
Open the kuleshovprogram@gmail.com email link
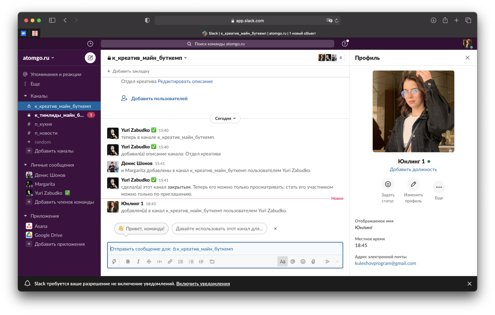(x=385, y=263)
